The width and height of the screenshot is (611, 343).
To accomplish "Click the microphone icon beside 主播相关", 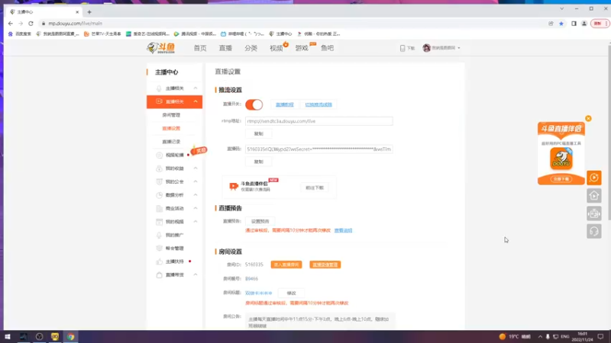I will tap(159, 88).
